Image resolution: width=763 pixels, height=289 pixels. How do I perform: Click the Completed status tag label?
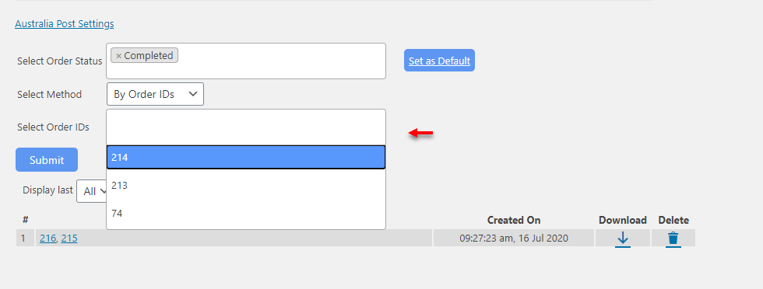coord(149,56)
